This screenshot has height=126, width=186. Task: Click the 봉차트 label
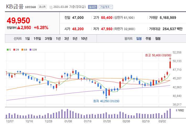tap(128, 39)
